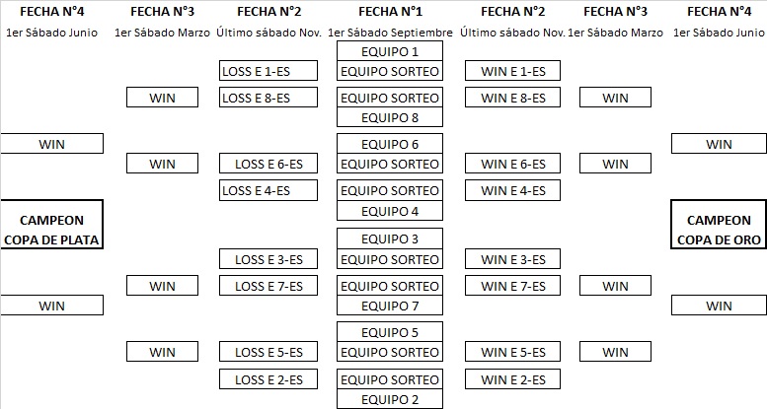Click the LOSS E 1-ES cell
767x409 pixels.
point(268,71)
